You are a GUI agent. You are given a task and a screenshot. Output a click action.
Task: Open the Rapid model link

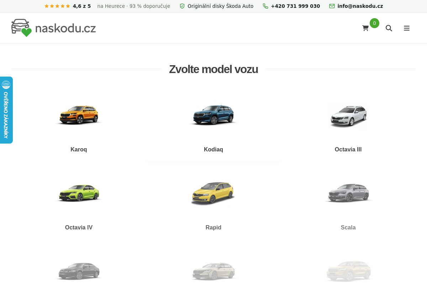(x=213, y=228)
